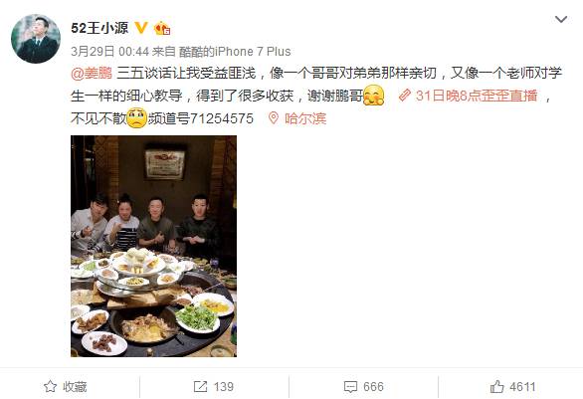Click the star icon to favorite

pos(50,387)
